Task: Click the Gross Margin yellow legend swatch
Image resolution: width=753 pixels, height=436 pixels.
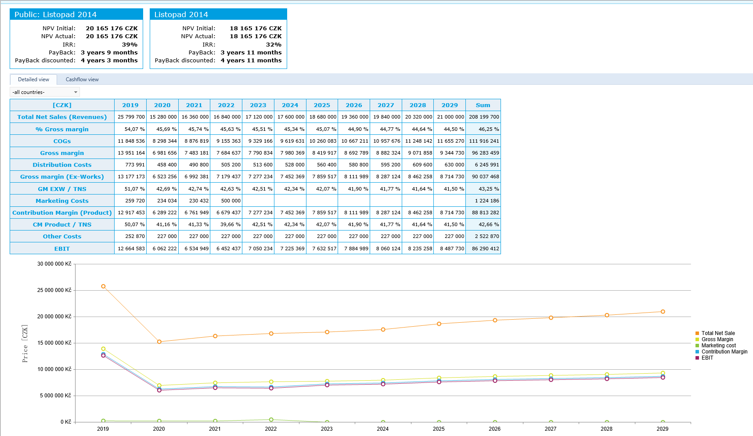Action: (x=697, y=339)
